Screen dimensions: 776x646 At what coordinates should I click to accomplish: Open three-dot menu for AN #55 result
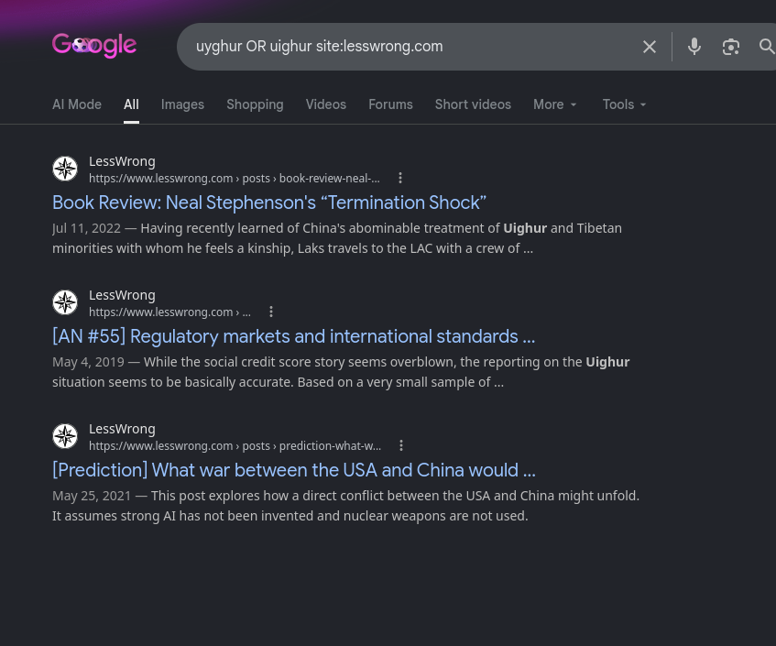270,312
